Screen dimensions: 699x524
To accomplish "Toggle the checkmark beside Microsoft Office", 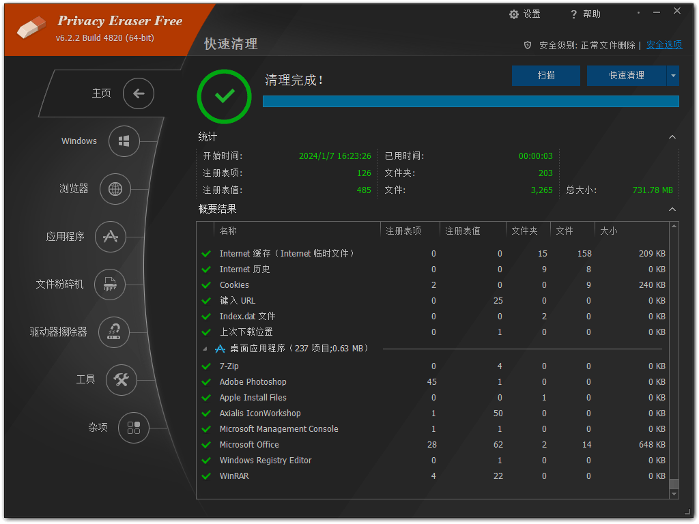I will (206, 444).
